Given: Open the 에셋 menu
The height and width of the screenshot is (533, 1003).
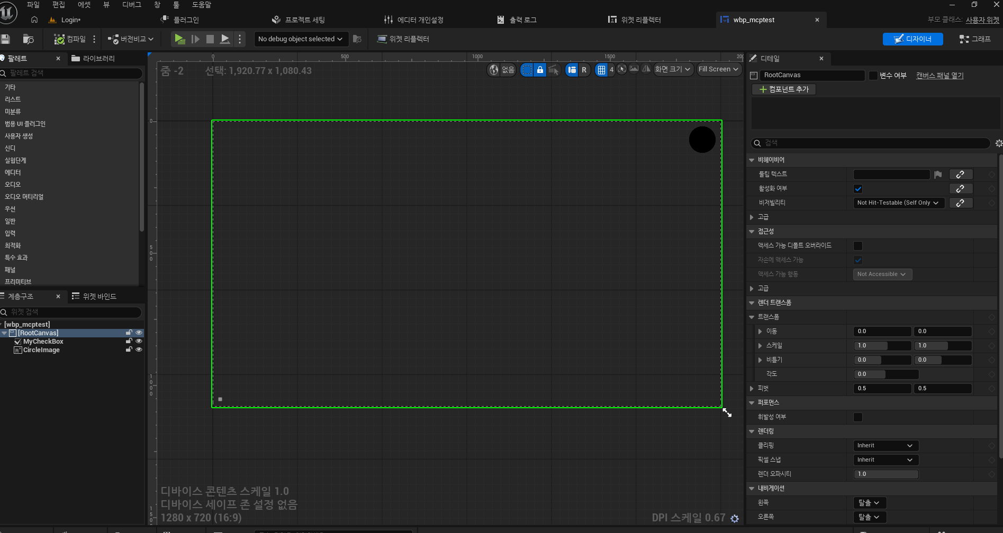Looking at the screenshot, I should [84, 5].
